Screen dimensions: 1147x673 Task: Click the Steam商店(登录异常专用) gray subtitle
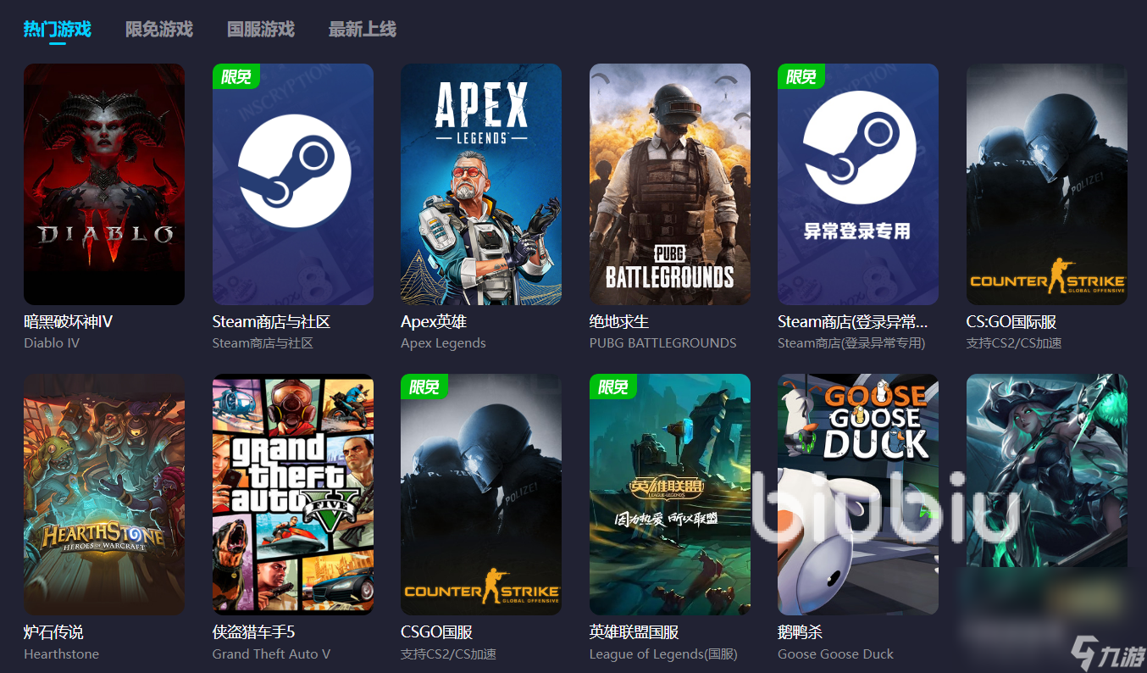tap(851, 343)
